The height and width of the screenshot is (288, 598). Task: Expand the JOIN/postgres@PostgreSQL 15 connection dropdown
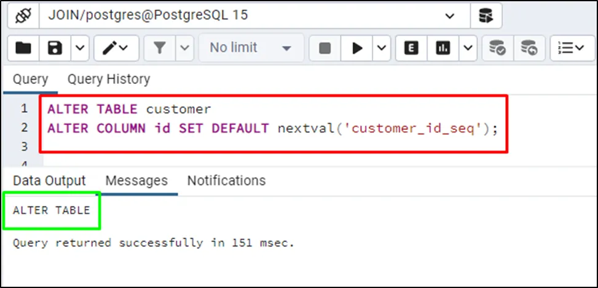[x=450, y=15]
